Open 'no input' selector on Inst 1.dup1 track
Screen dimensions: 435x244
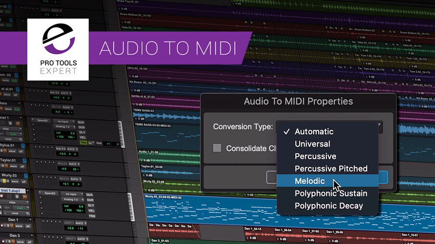72,194
